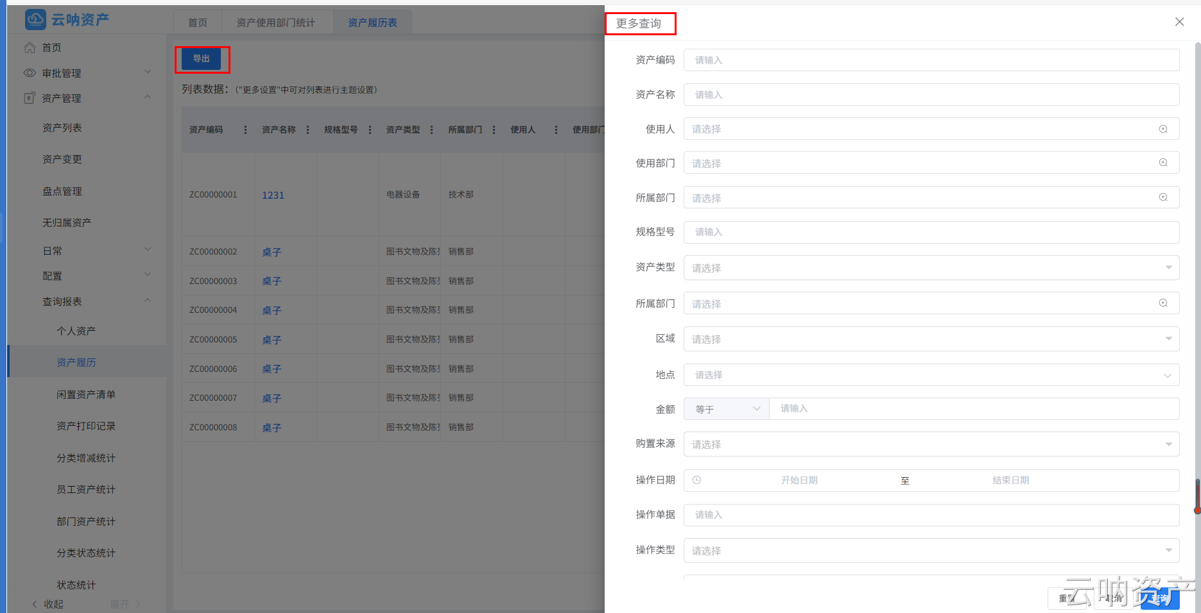Expand the 日常 submenu chevron
1201x613 pixels.
(148, 249)
